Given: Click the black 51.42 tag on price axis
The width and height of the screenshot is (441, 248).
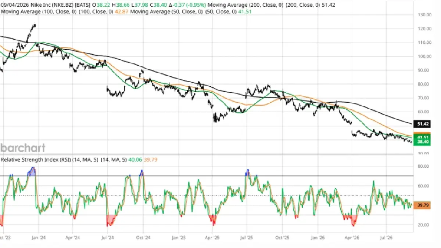Looking at the screenshot, I should click(x=422, y=124).
